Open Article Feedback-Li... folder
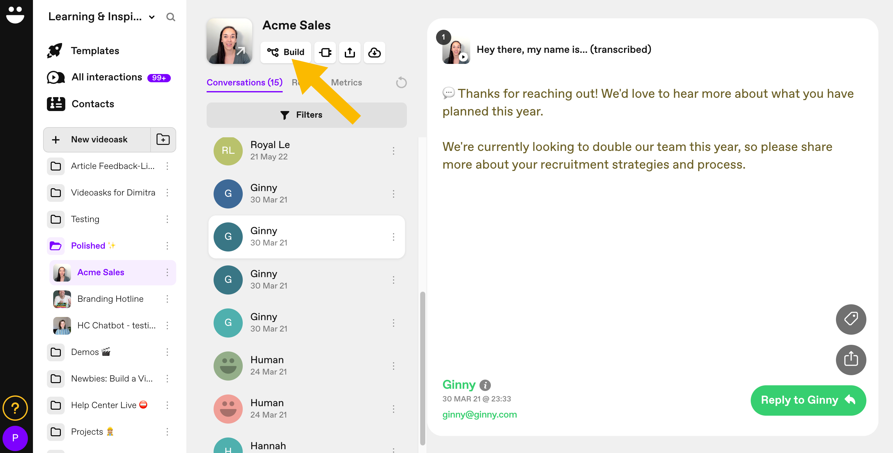This screenshot has height=453, width=893. click(x=101, y=166)
